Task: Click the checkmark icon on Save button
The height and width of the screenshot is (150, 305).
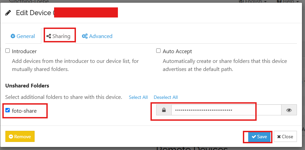Action: tap(254, 137)
